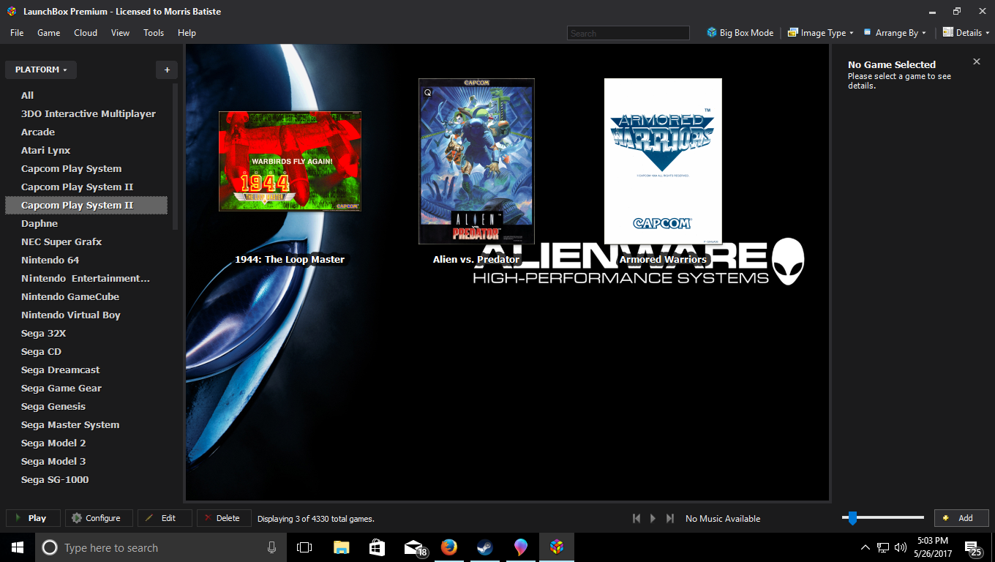The image size is (995, 562).
Task: Click the platform list scrollbar
Action: 175,157
